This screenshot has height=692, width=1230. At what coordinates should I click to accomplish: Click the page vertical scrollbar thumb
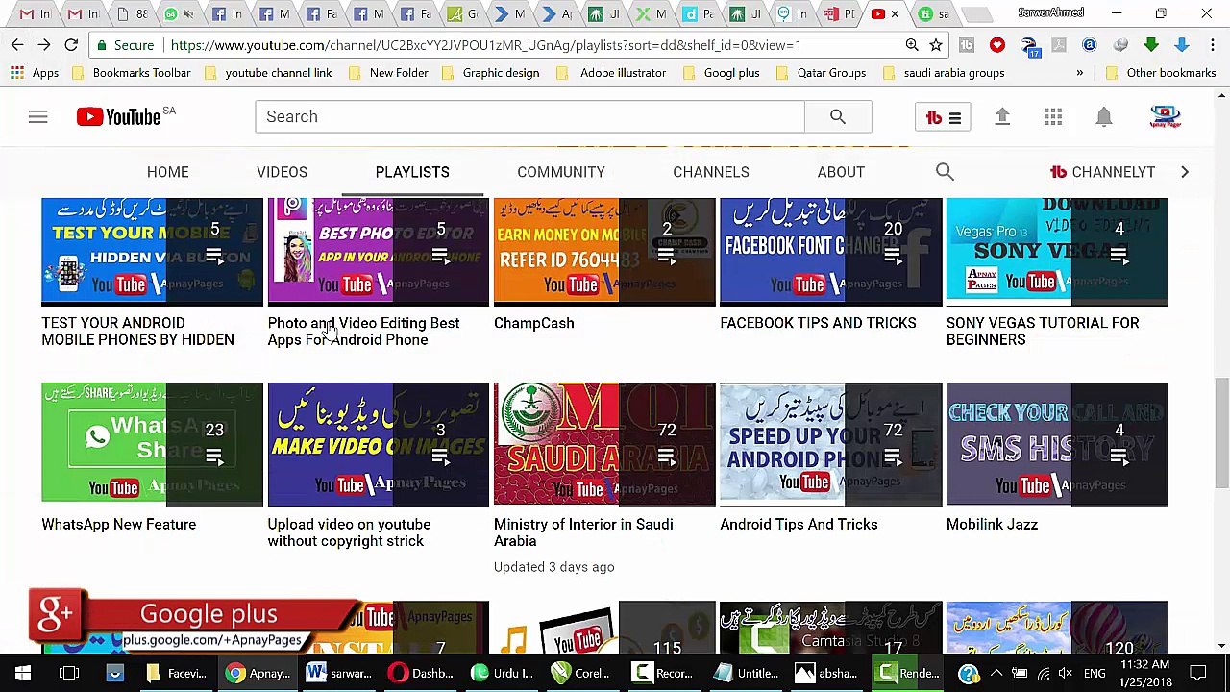(1221, 432)
